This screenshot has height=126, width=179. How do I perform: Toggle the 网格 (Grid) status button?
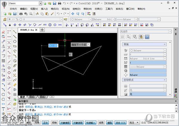coord(37,123)
